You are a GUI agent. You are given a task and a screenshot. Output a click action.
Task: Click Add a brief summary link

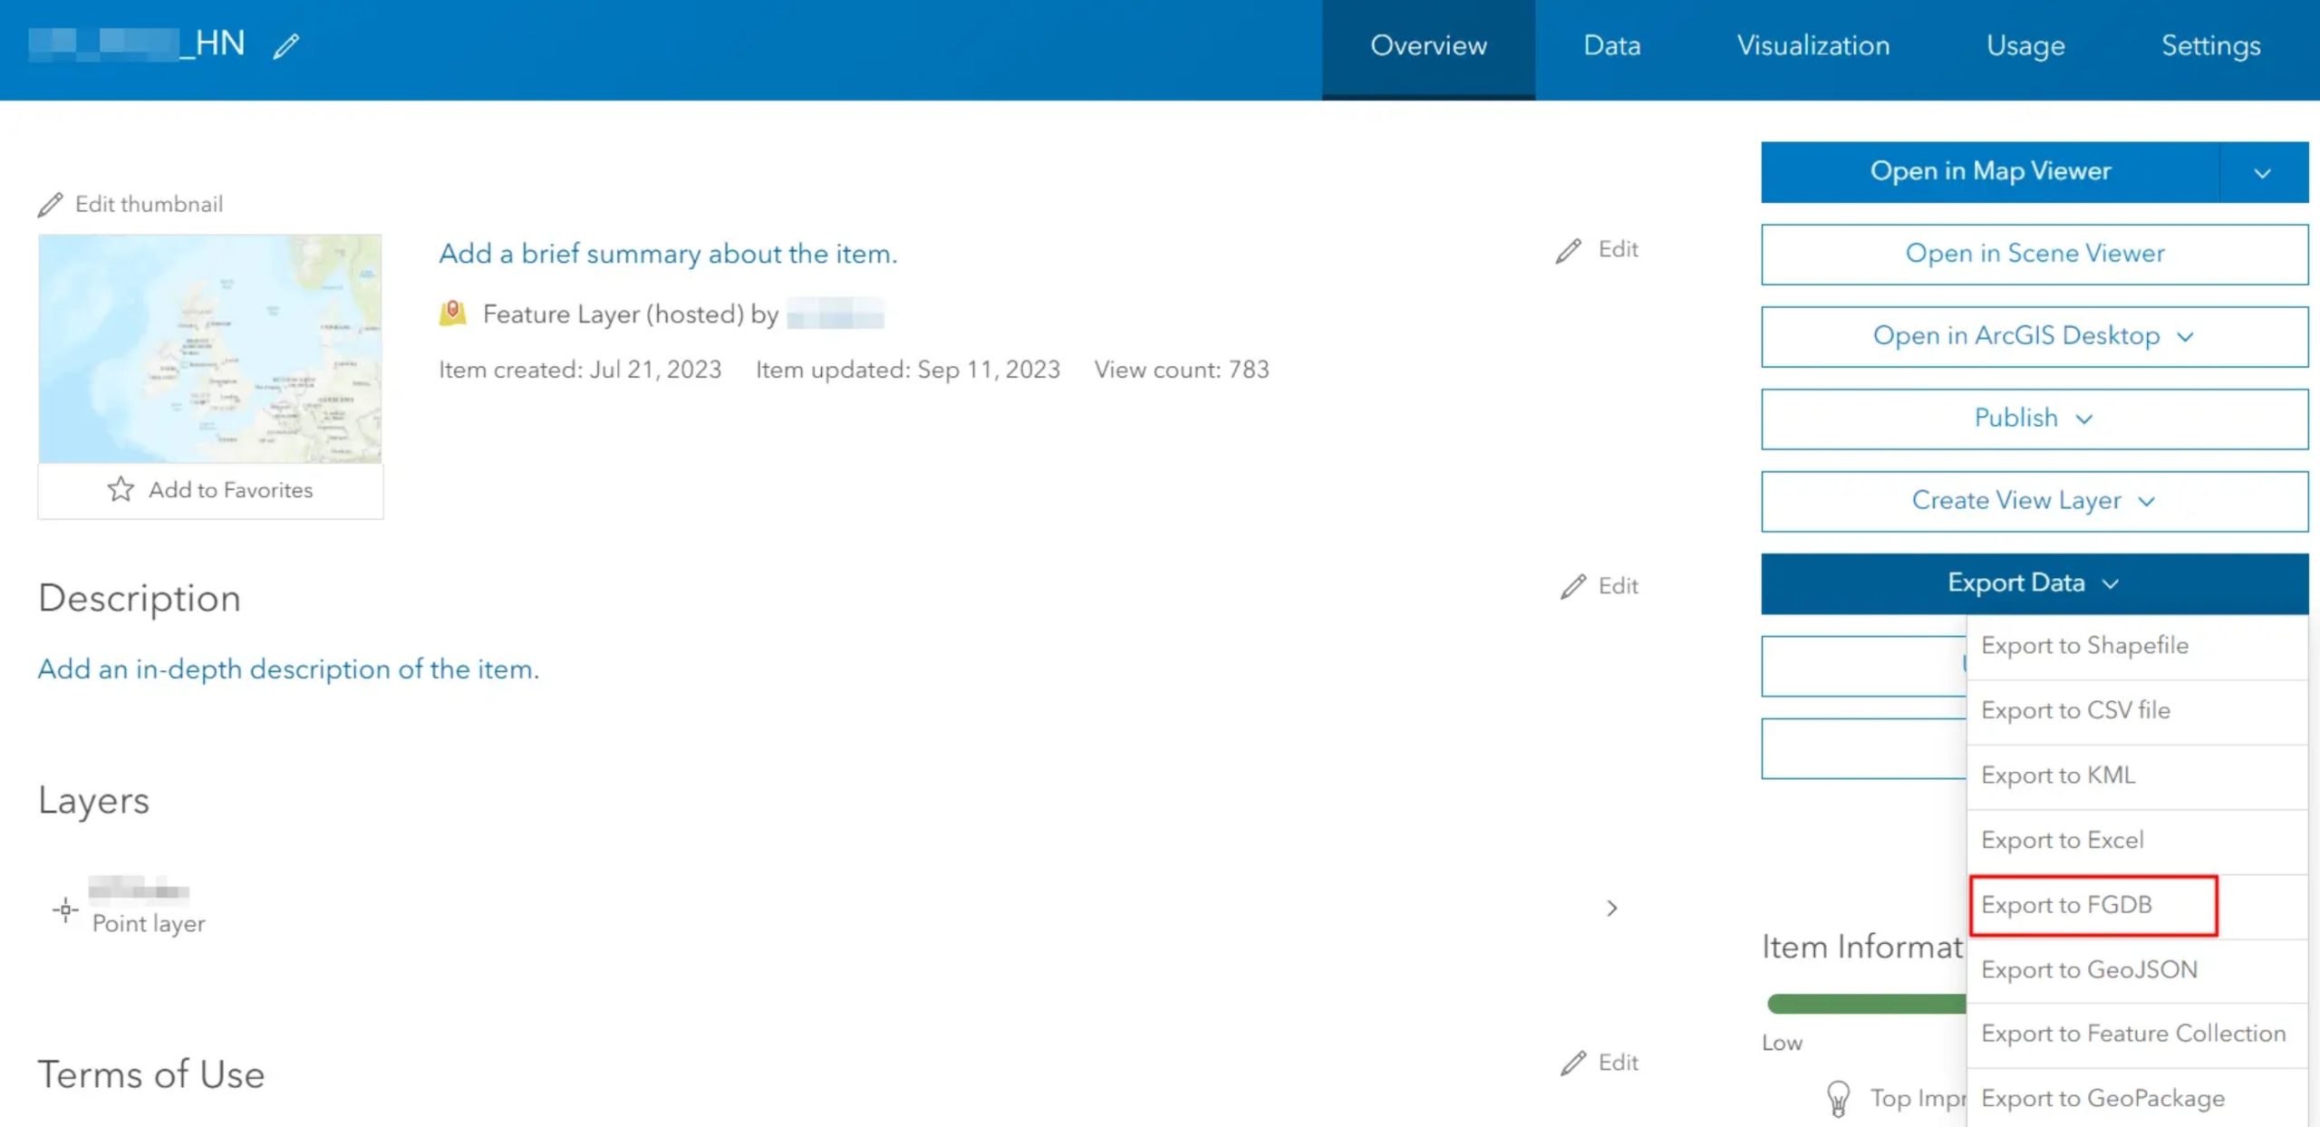tap(668, 255)
